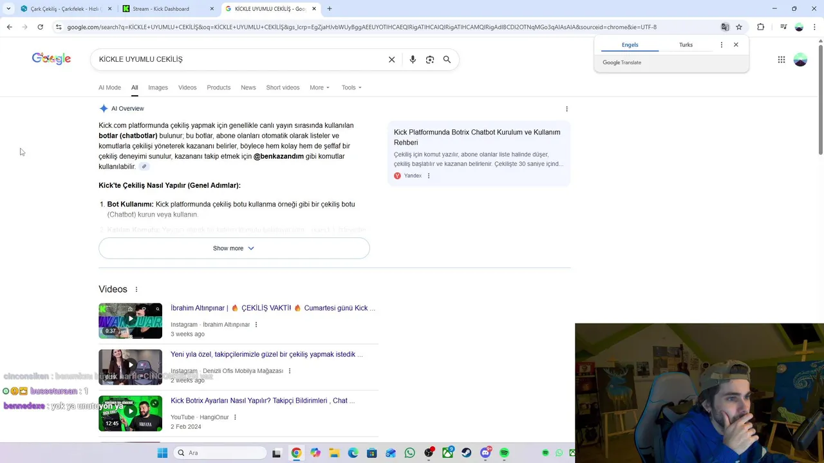Open File Explorer from the taskbar
This screenshot has width=824, height=463.
(x=334, y=453)
